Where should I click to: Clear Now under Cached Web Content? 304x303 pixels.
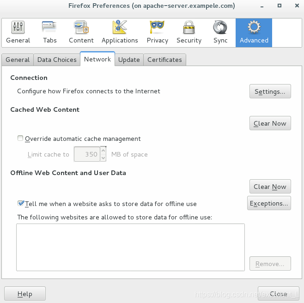(x=270, y=123)
